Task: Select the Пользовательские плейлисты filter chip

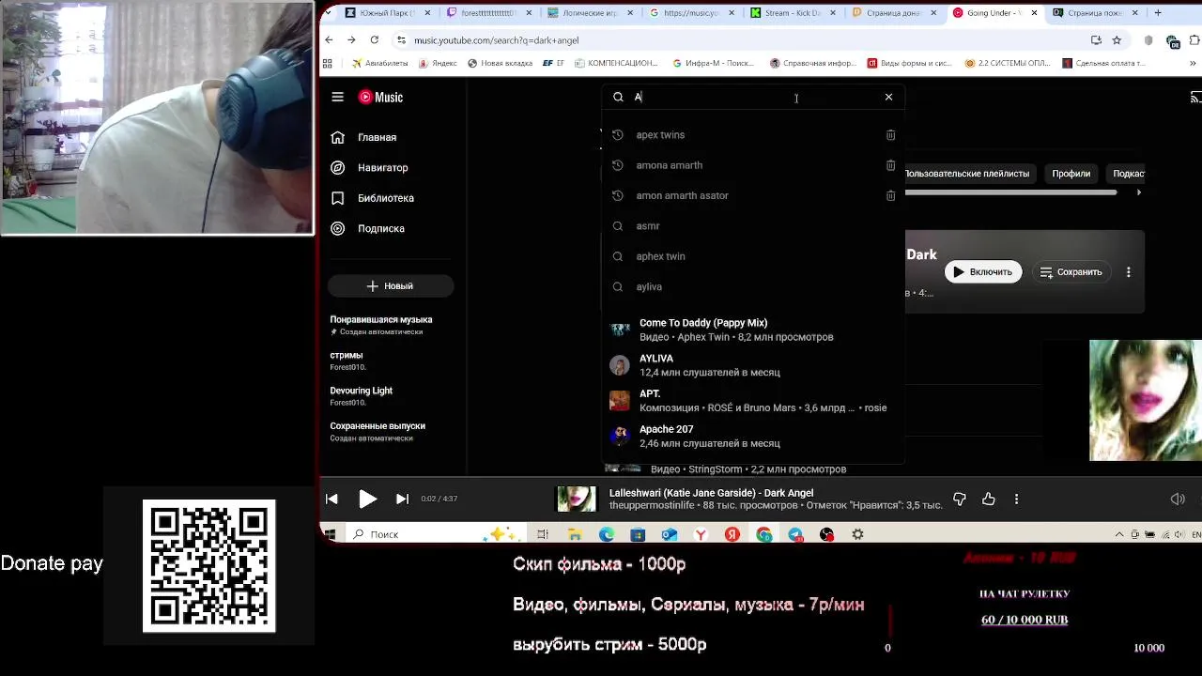Action: [966, 174]
